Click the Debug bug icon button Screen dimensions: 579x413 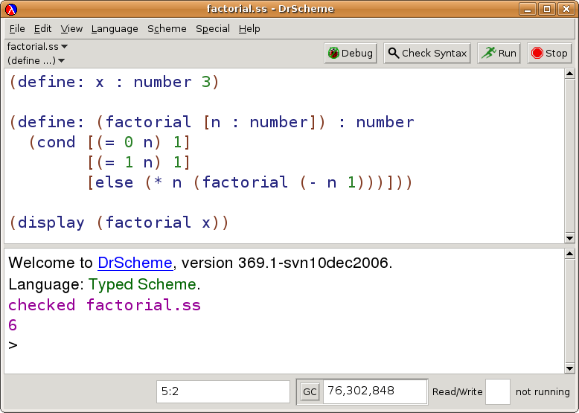(350, 54)
